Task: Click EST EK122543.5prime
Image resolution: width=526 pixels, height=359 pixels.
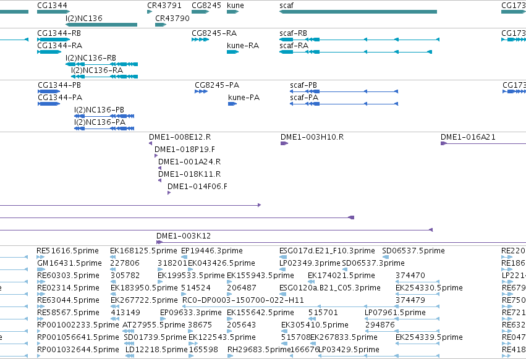Action: pyautogui.click(x=193, y=344)
